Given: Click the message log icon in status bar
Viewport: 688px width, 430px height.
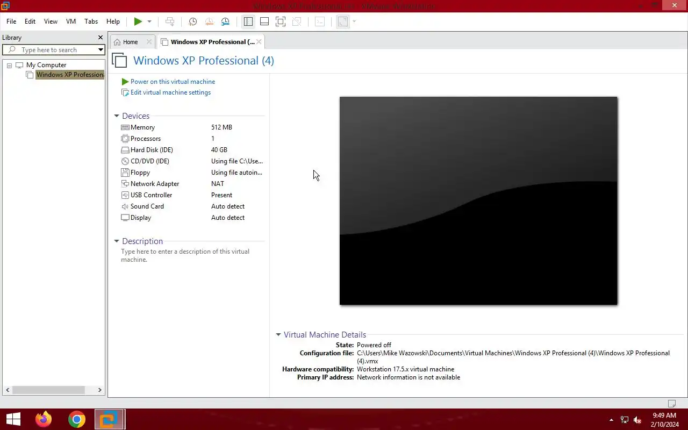Looking at the screenshot, I should tap(671, 404).
